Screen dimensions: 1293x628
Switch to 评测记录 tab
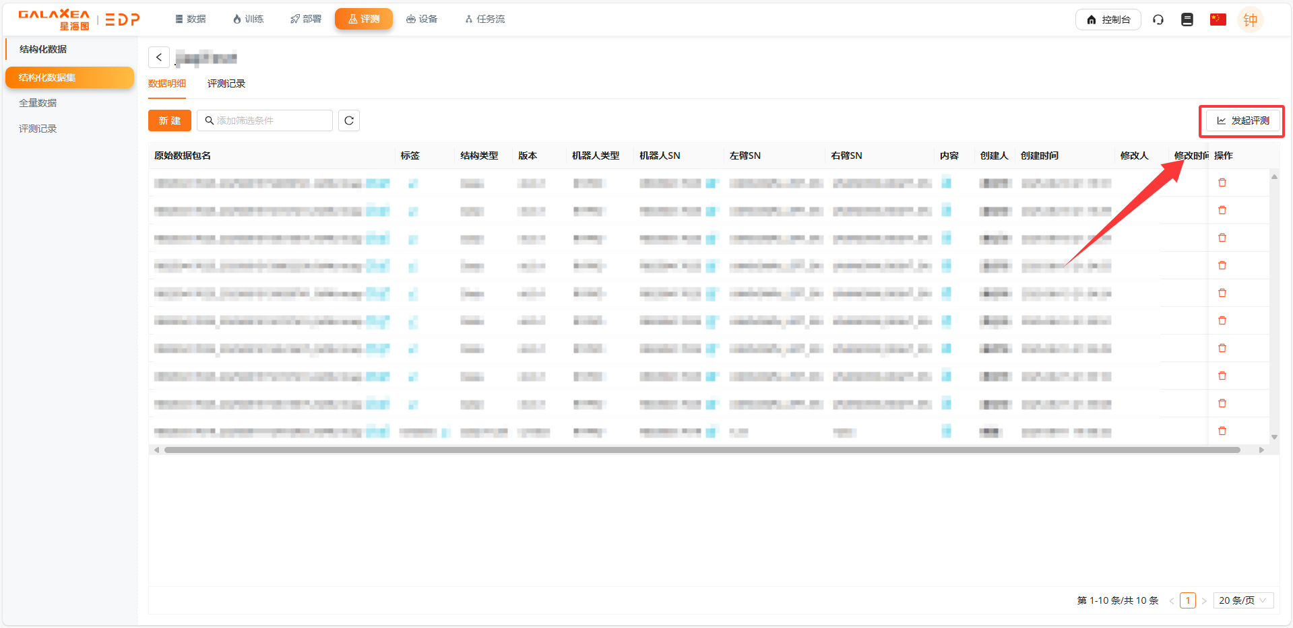pyautogui.click(x=226, y=83)
